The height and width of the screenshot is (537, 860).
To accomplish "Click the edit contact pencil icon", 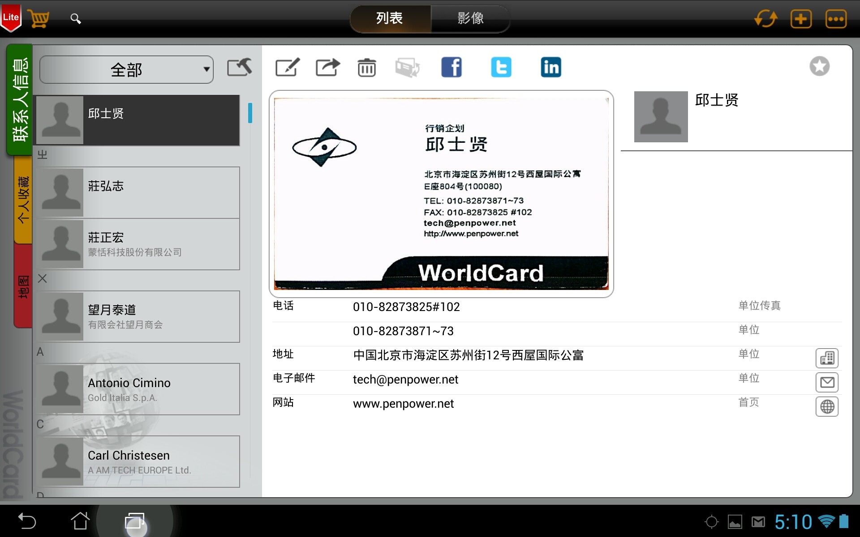I will click(287, 68).
